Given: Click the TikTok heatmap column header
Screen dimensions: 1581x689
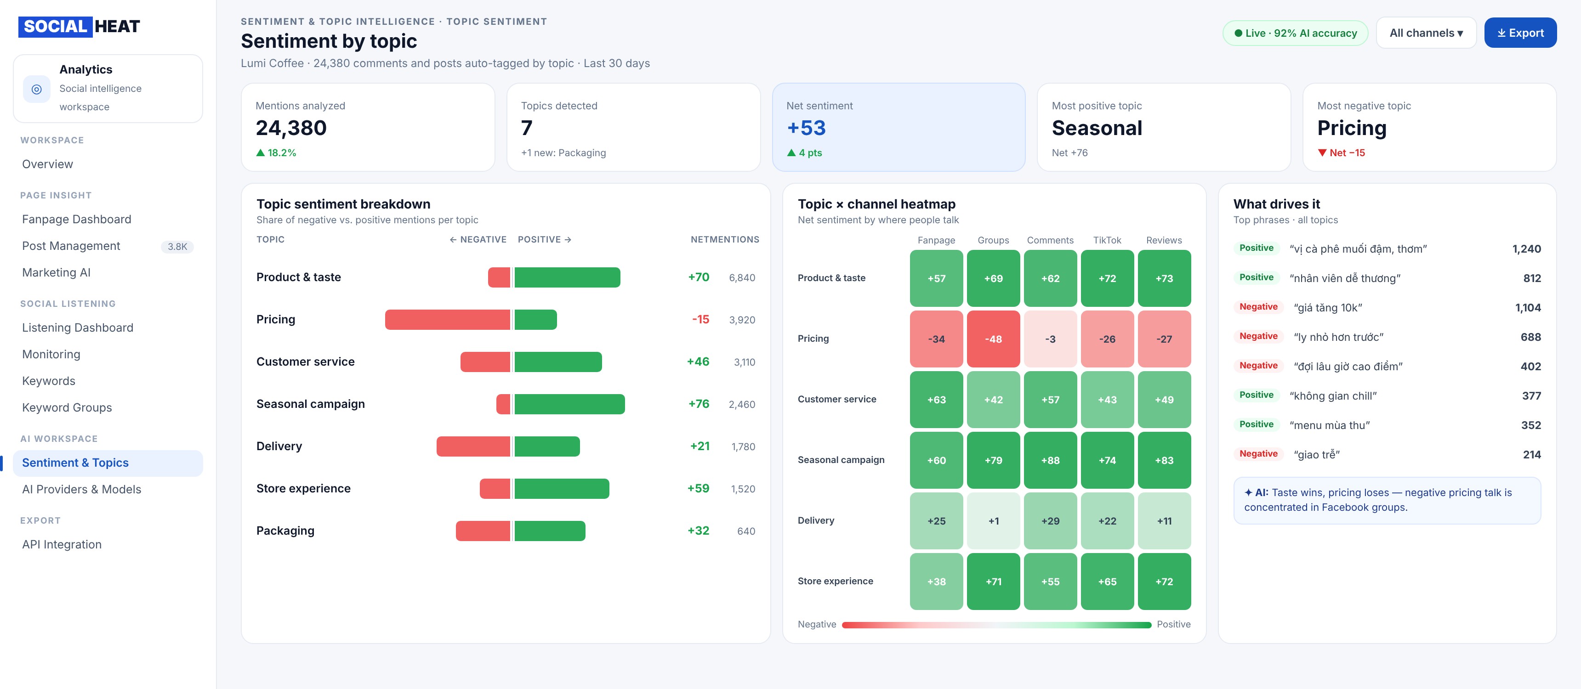Looking at the screenshot, I should click(1107, 241).
